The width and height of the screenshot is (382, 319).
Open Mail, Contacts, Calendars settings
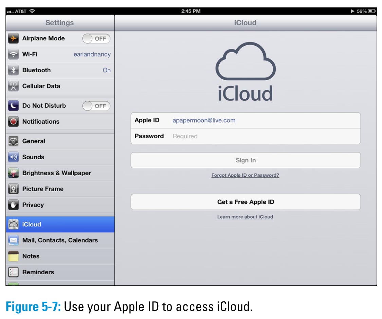(60, 240)
